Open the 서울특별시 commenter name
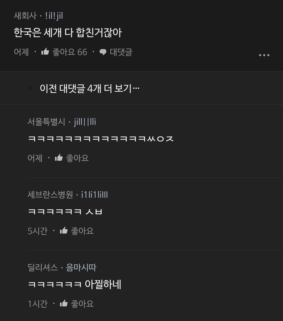This screenshot has width=283, height=321. click(x=46, y=122)
